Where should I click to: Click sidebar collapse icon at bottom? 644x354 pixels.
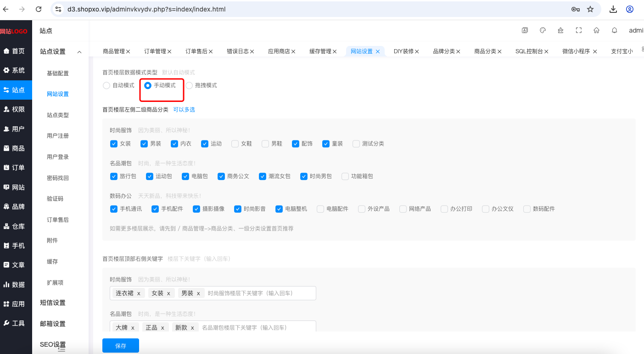pyautogui.click(x=62, y=349)
